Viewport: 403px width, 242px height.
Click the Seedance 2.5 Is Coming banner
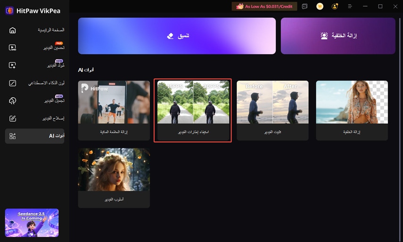[x=32, y=223]
